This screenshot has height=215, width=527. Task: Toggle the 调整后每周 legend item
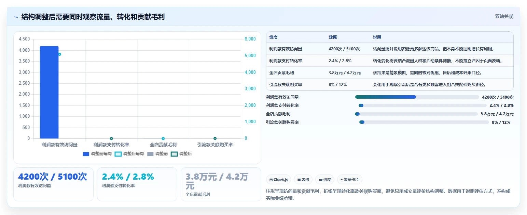click(x=129, y=154)
